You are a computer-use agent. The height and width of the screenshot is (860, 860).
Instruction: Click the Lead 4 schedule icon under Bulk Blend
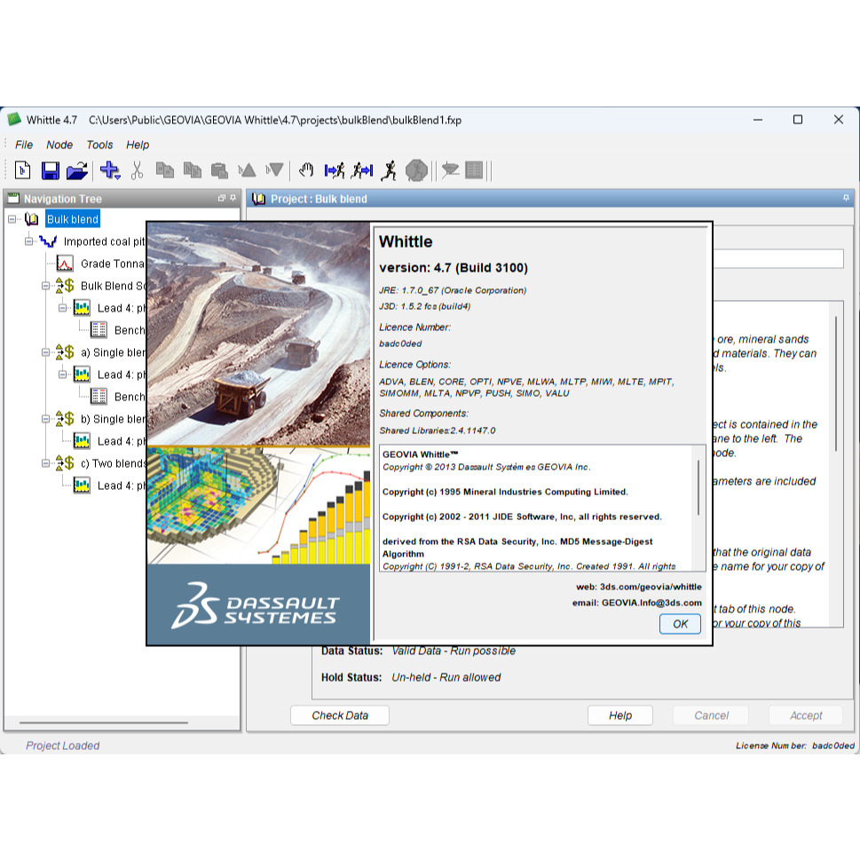coord(82,308)
